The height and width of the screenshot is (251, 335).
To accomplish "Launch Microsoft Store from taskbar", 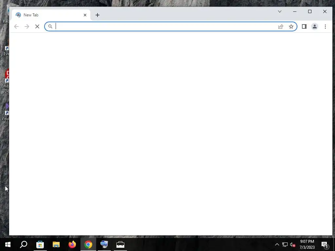I will (40, 244).
